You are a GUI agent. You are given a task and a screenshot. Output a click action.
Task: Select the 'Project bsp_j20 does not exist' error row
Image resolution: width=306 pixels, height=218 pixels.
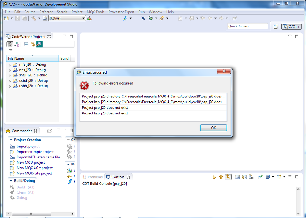(x=153, y=113)
